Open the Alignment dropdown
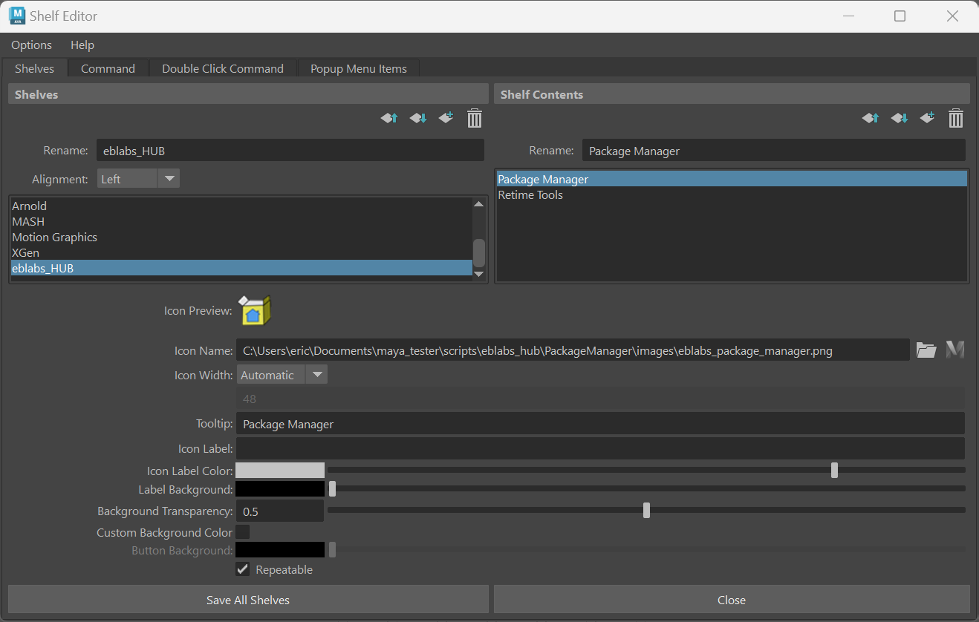The width and height of the screenshot is (979, 622). 138,179
